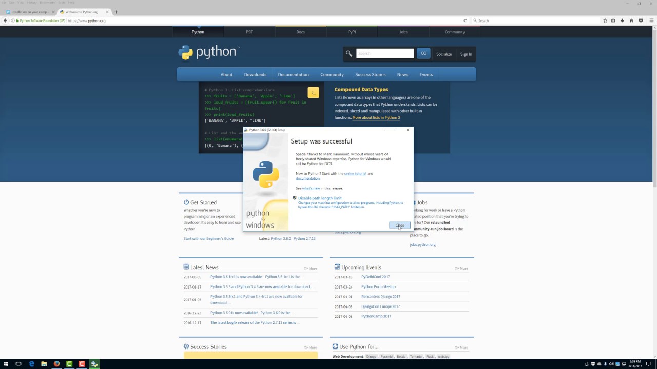Open Task View on the taskbar
This screenshot has height=369, width=657.
point(18,364)
